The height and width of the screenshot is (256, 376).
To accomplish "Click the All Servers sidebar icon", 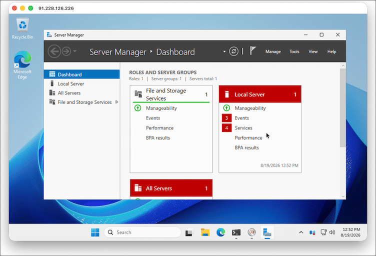I will coord(52,93).
